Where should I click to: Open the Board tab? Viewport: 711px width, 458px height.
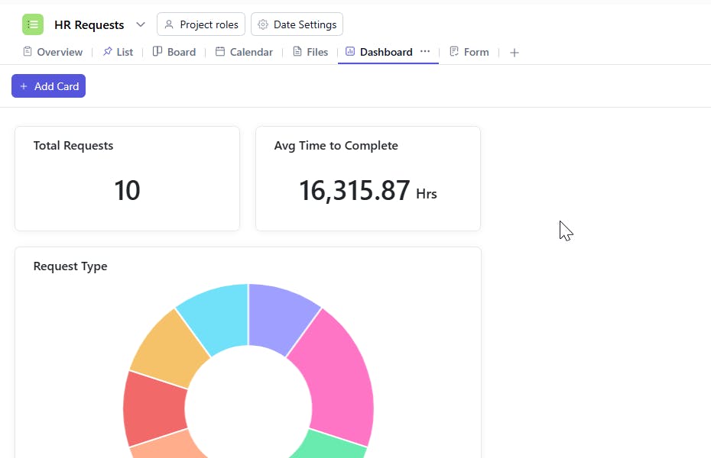(x=174, y=52)
